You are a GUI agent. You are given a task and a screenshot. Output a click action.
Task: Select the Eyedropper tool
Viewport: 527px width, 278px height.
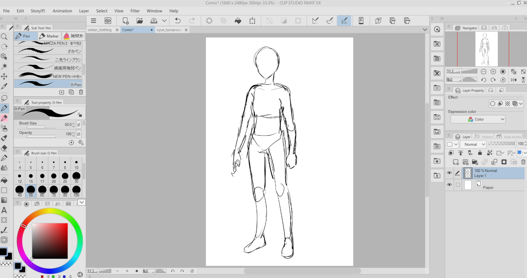pos(4,86)
